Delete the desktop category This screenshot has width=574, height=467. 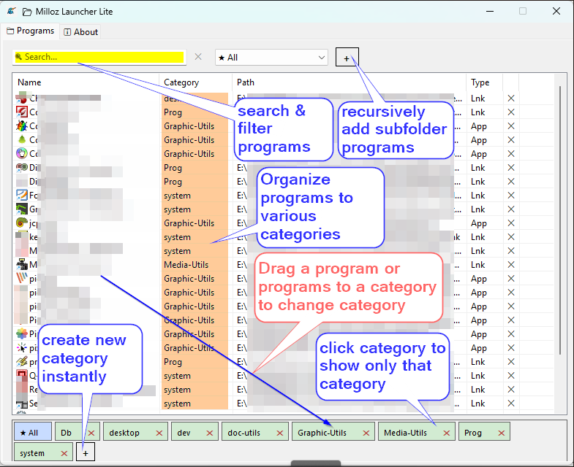pos(159,433)
